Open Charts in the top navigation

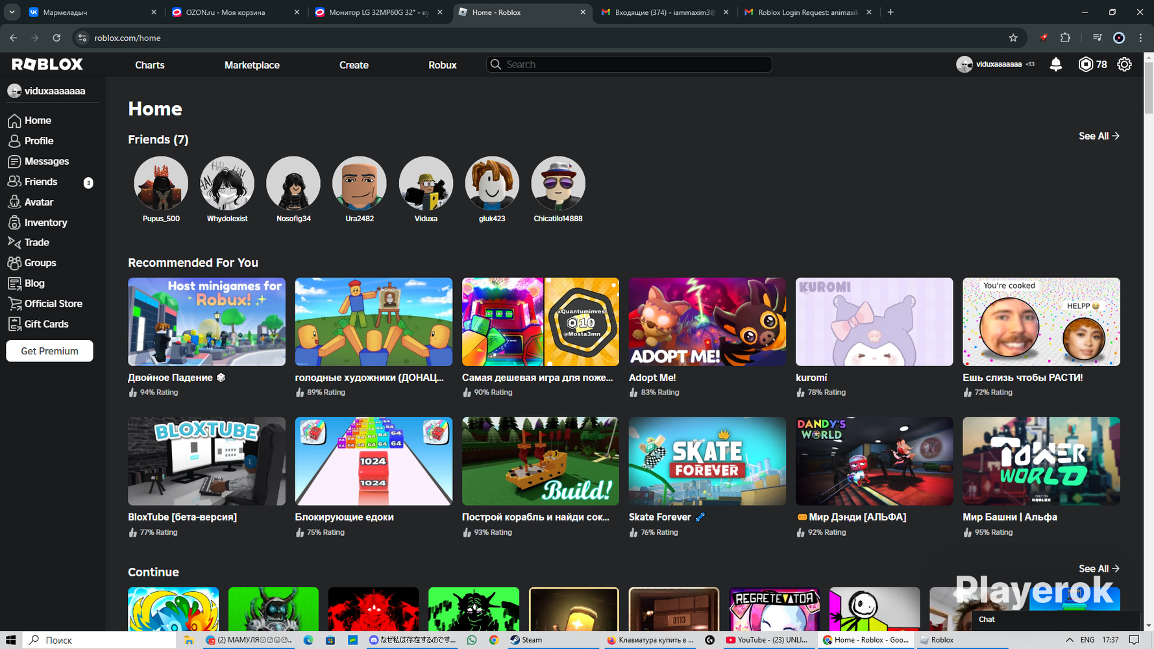(150, 65)
